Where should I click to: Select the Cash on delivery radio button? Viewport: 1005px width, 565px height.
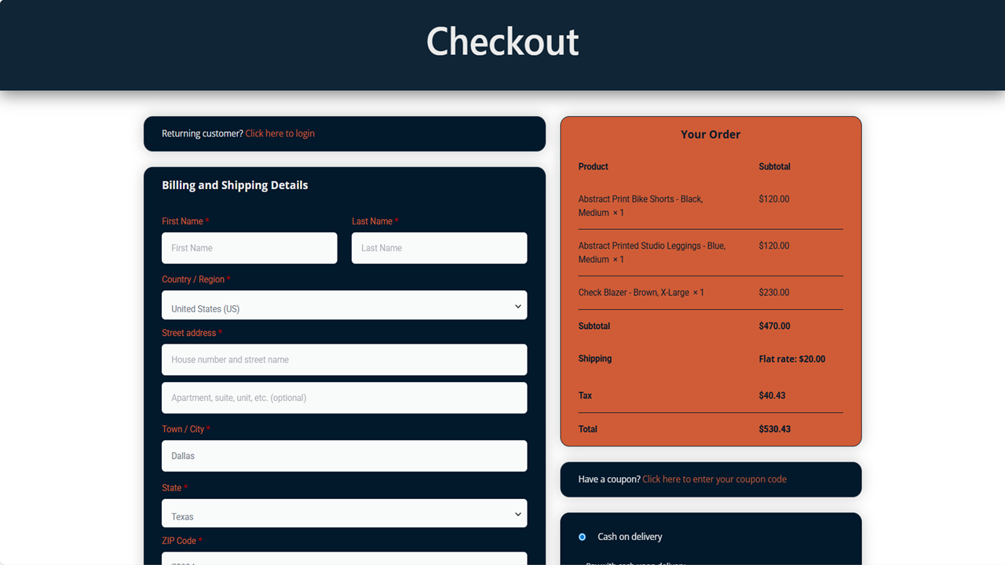coord(582,537)
